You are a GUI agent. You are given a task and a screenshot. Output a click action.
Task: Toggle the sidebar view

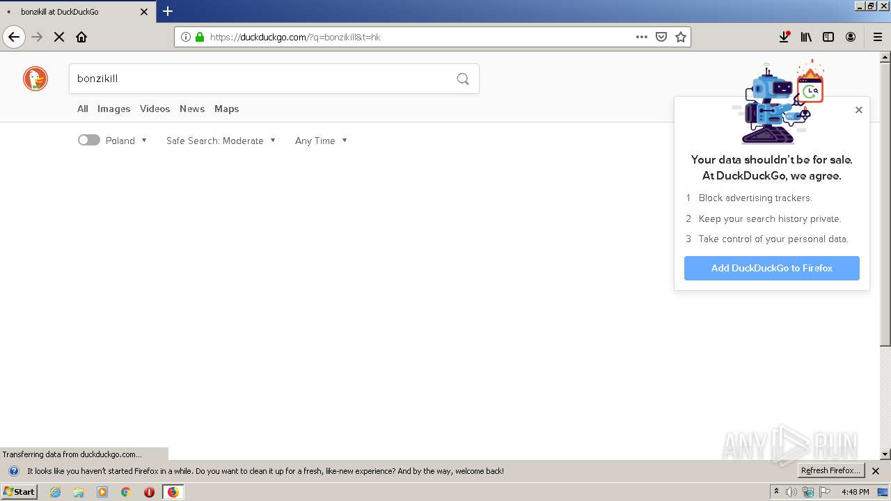828,37
